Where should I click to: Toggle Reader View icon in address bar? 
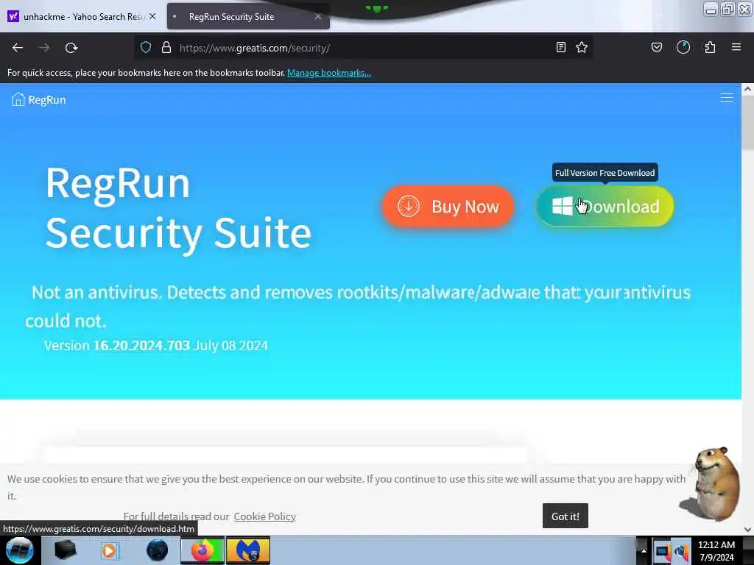pyautogui.click(x=560, y=48)
